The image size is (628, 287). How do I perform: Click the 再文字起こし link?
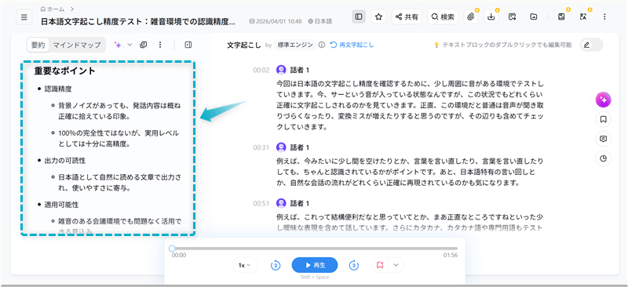(352, 45)
